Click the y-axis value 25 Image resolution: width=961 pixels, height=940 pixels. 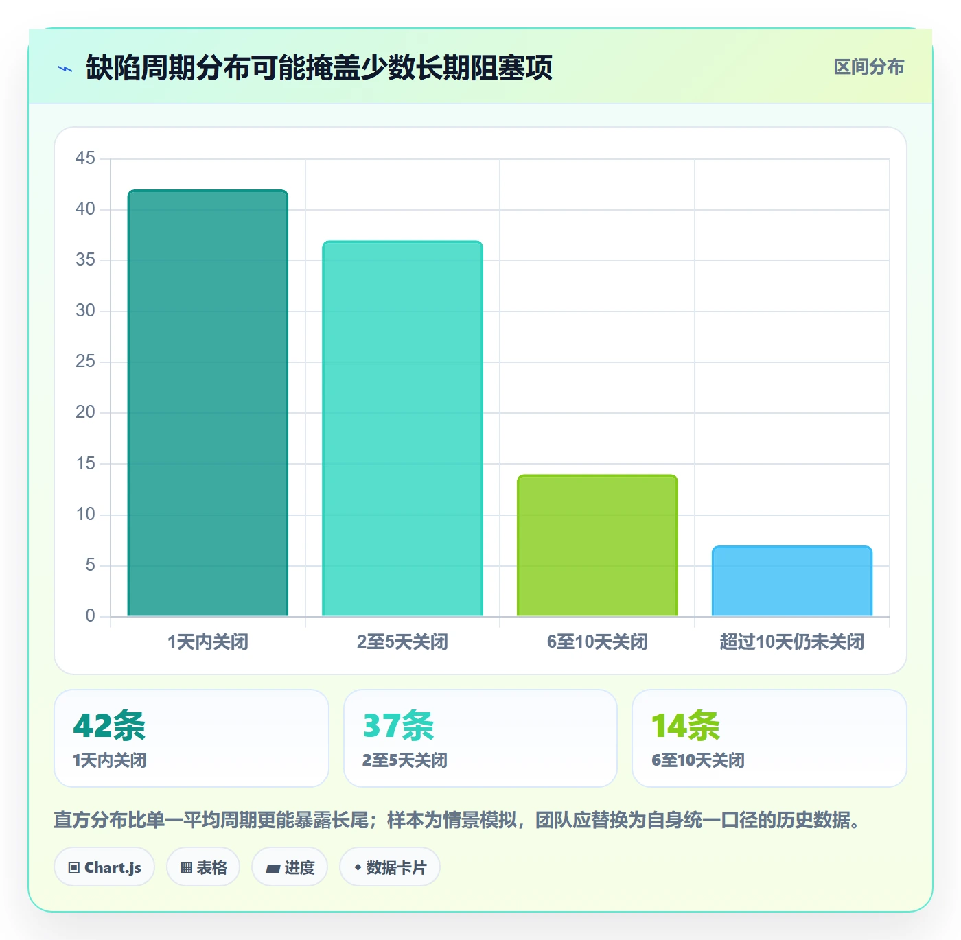85,362
